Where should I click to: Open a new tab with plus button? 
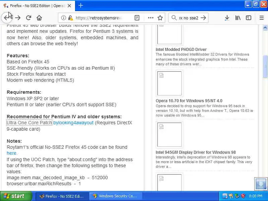(x=81, y=5)
